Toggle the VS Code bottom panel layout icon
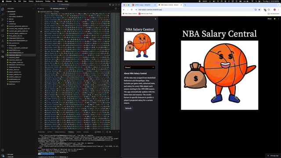This screenshot has width=281, height=158. (x=113, y=5)
